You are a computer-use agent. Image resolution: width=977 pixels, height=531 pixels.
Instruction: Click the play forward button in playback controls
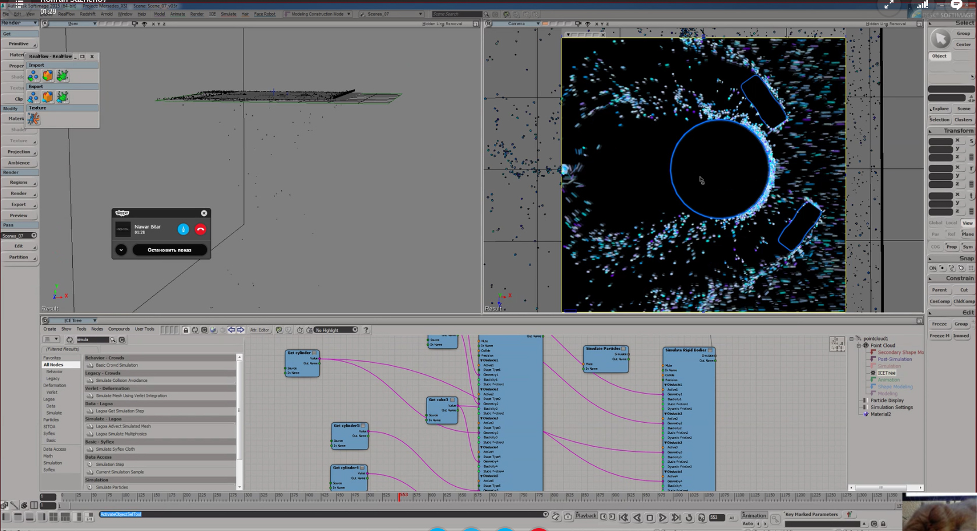click(662, 518)
